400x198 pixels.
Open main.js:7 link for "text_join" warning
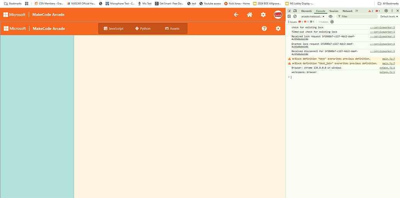coord(388,63)
